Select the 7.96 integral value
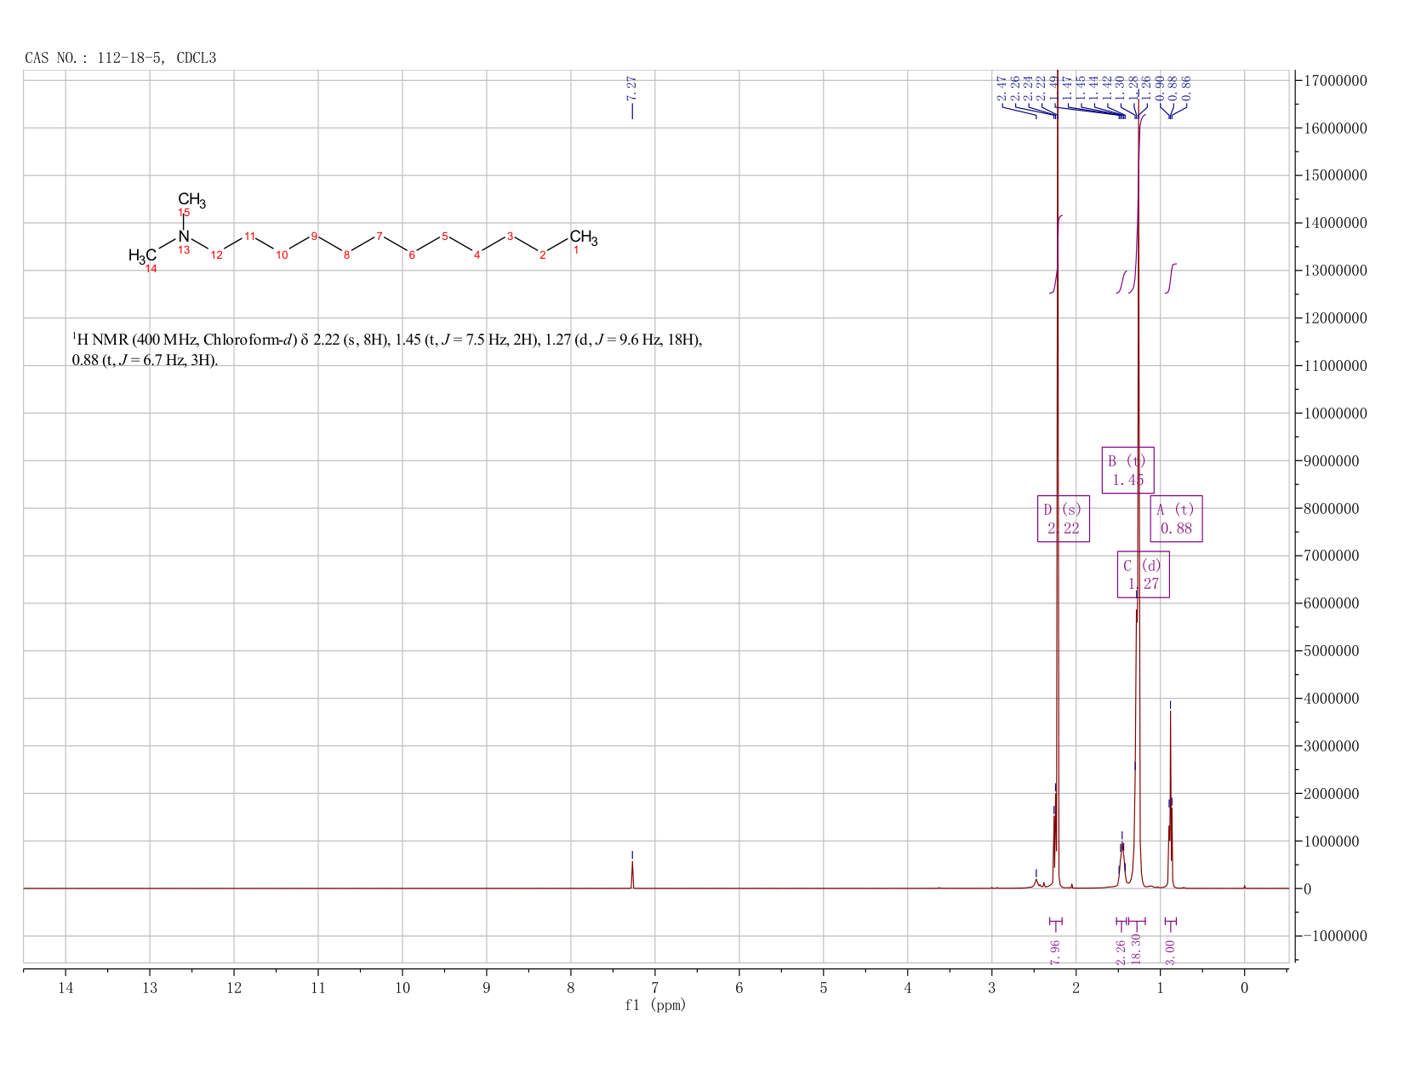This screenshot has width=1404, height=1085. coord(1055,952)
